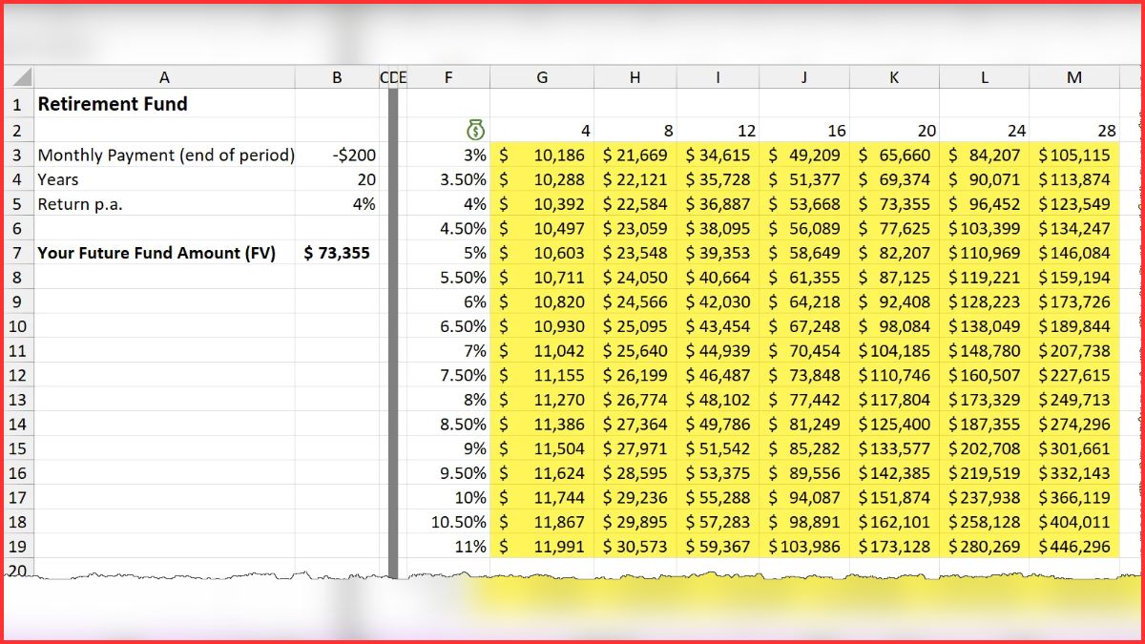The image size is (1145, 644).
Task: Select the $73,355 Future Fund Amount cell
Action: 336,253
